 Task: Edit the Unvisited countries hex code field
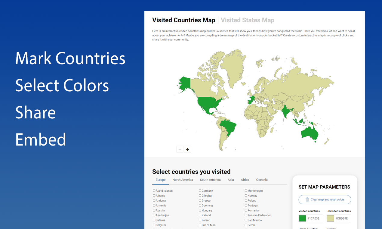tap(342, 218)
